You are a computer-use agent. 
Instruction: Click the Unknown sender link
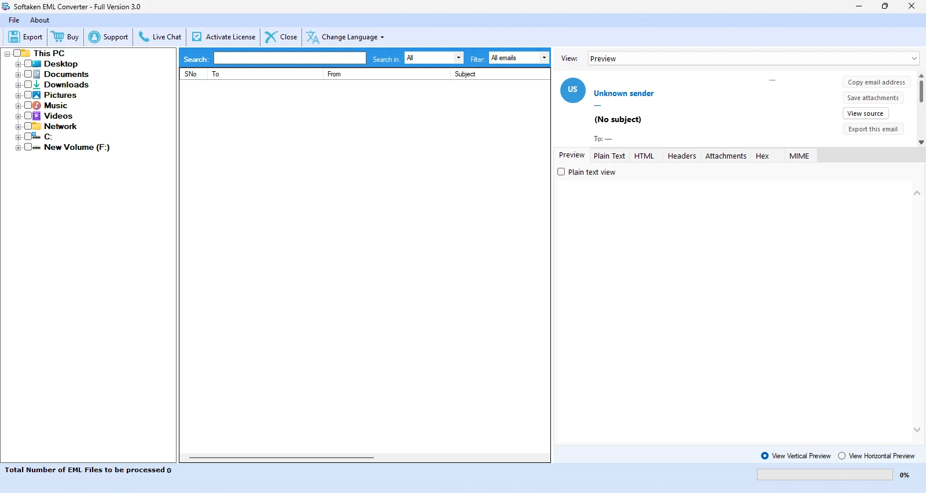point(623,93)
